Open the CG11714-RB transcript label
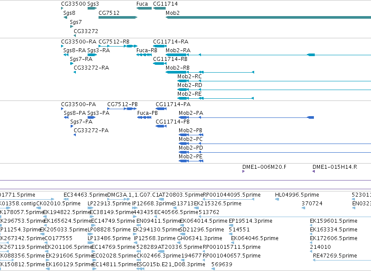 [x=170, y=59]
